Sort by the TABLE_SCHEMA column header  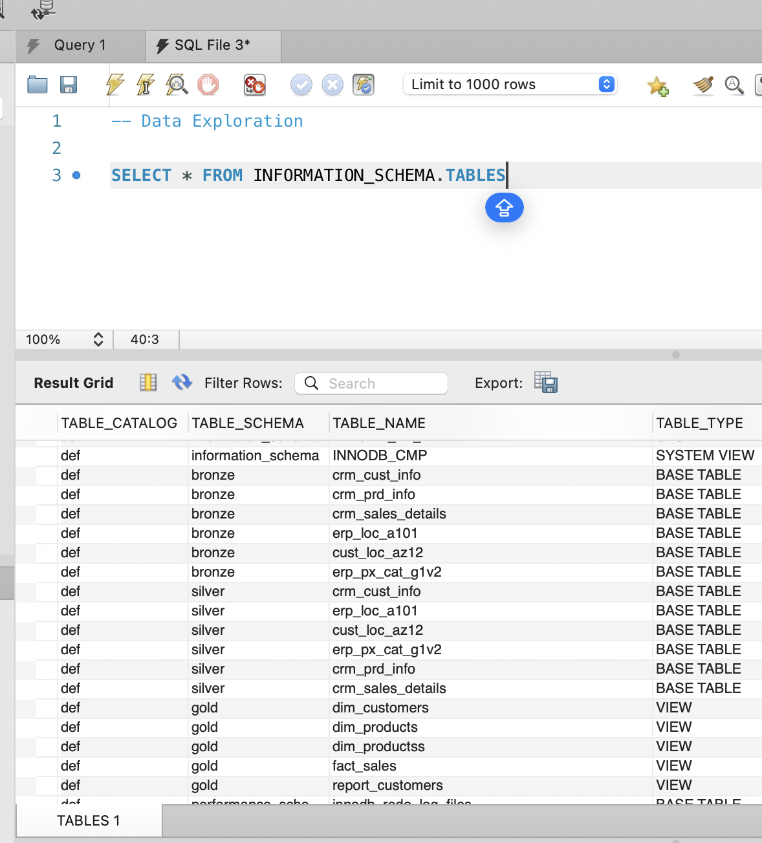pyautogui.click(x=248, y=423)
